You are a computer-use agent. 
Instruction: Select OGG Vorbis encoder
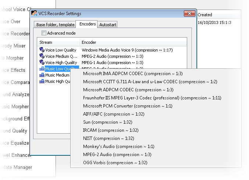click(115, 163)
